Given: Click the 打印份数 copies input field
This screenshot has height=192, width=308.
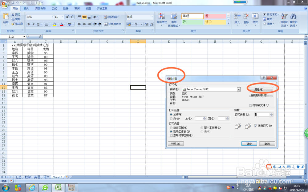Looking at the screenshot, I should point(262,115).
